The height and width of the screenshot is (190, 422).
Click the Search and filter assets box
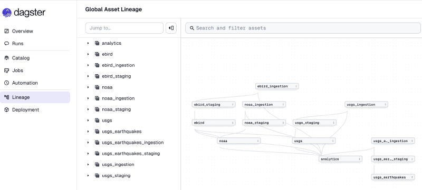coord(303,28)
